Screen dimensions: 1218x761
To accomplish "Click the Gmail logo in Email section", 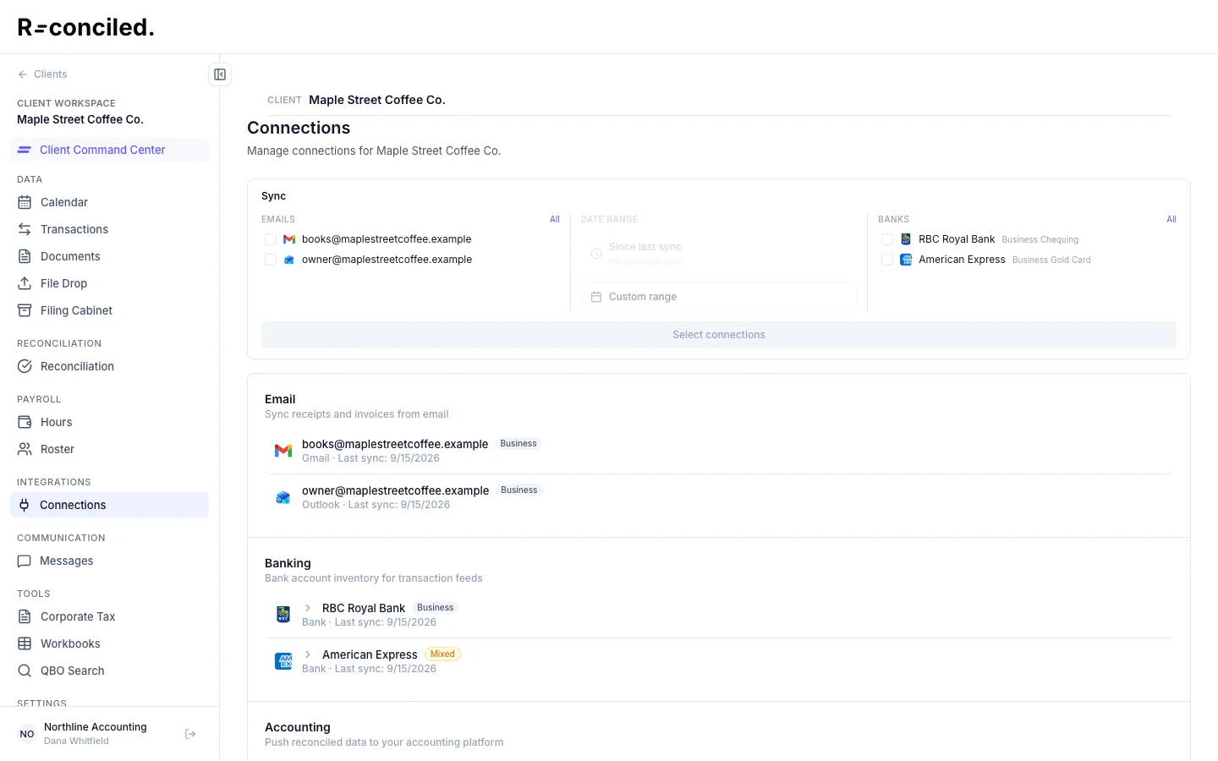I will click(283, 451).
